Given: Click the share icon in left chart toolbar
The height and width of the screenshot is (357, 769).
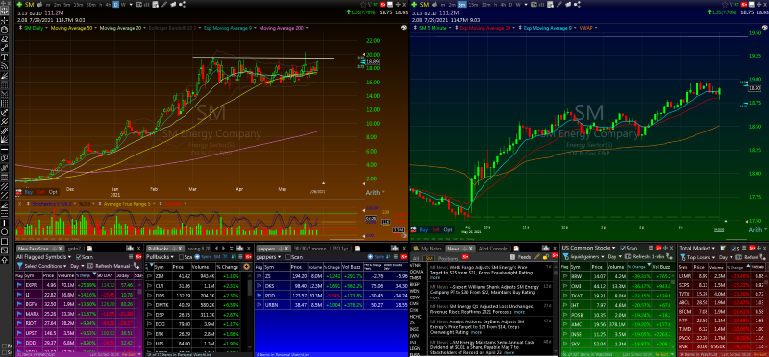Looking at the screenshot, I should pos(182,5).
